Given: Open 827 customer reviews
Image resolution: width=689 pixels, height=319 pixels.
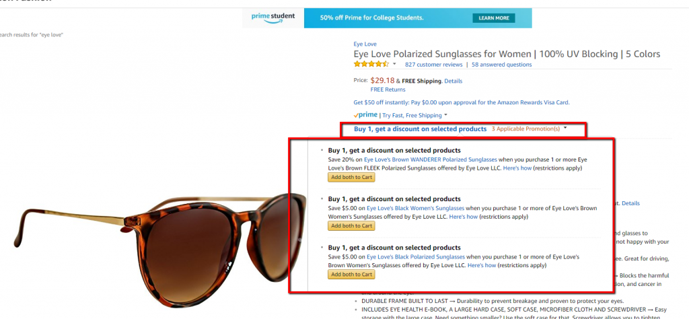Looking at the screenshot, I should (x=434, y=65).
